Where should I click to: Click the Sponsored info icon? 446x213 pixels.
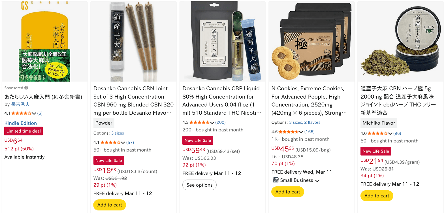tap(26, 88)
